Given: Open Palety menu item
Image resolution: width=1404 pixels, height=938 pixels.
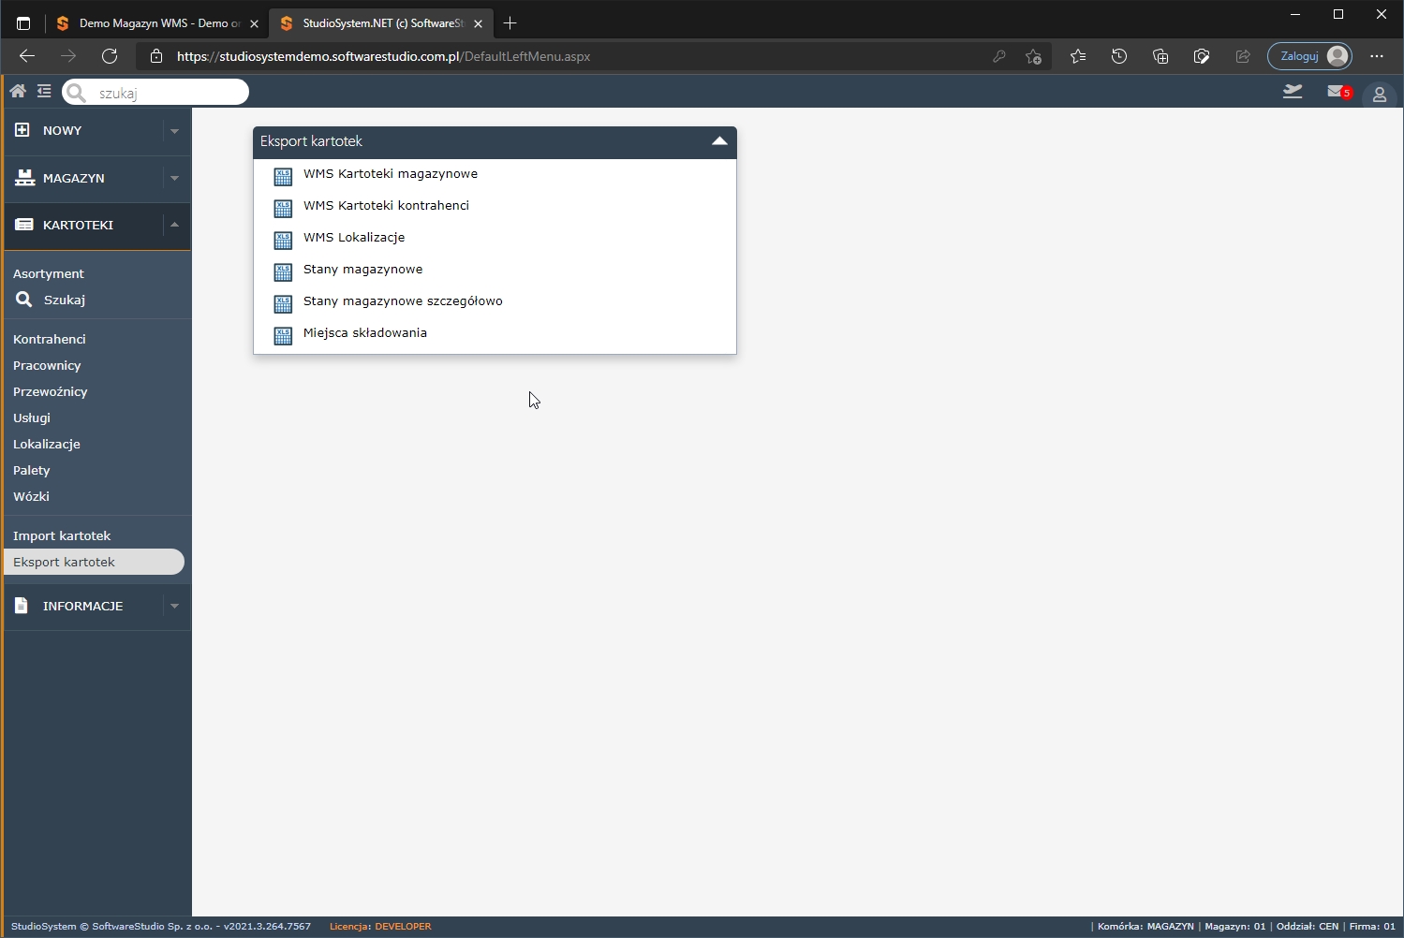Looking at the screenshot, I should pyautogui.click(x=32, y=470).
